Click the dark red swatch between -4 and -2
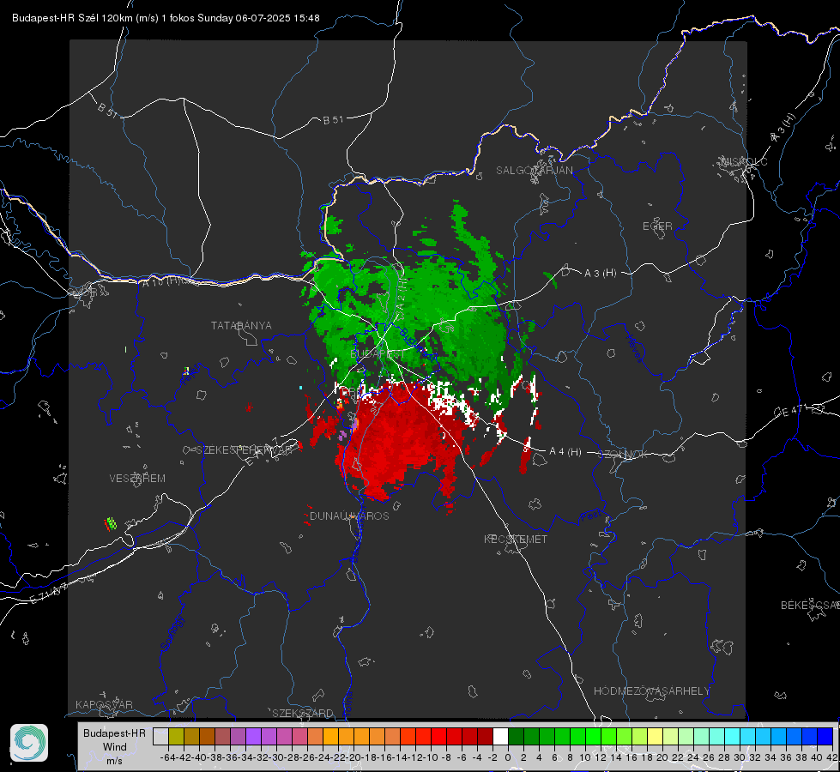The image size is (840, 772). (x=486, y=737)
